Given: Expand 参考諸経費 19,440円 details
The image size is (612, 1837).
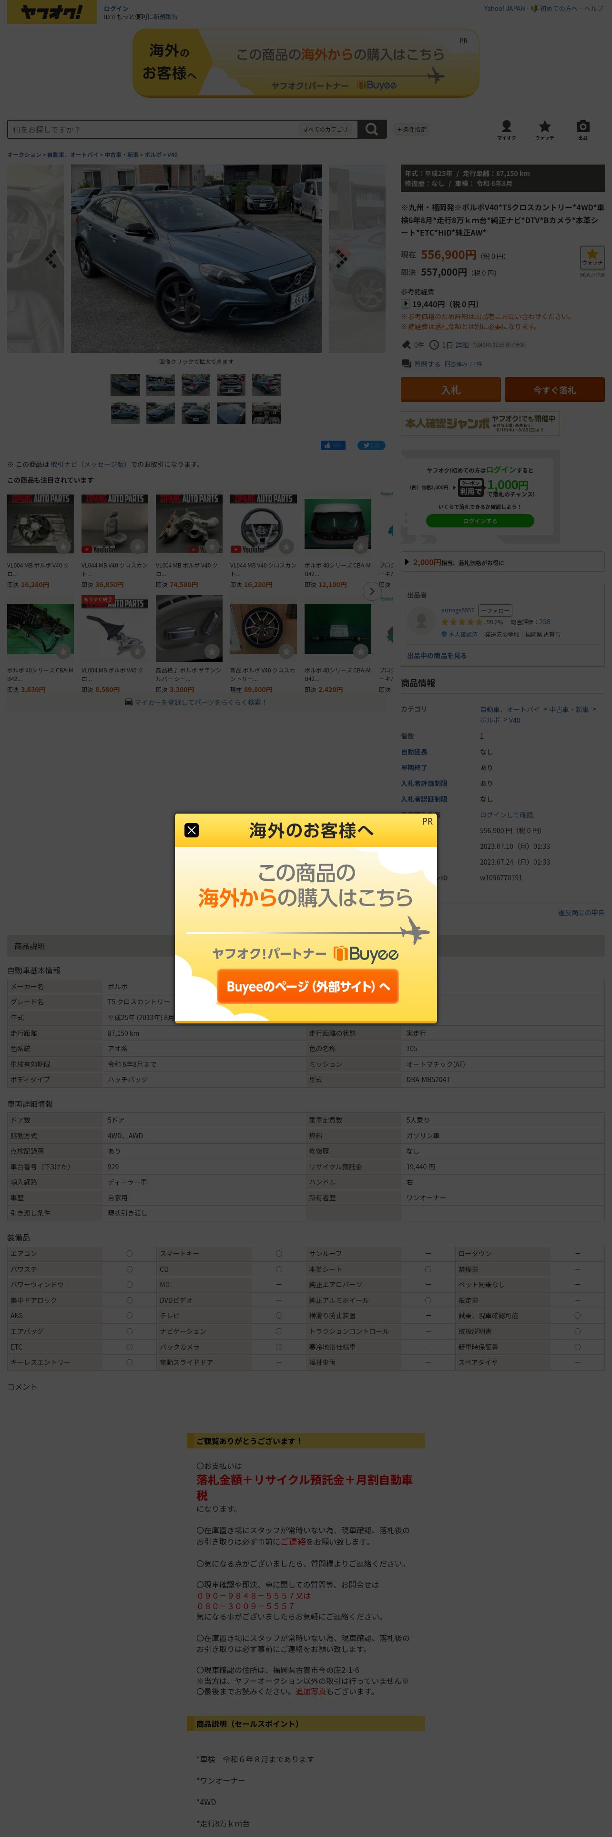Looking at the screenshot, I should [x=406, y=304].
